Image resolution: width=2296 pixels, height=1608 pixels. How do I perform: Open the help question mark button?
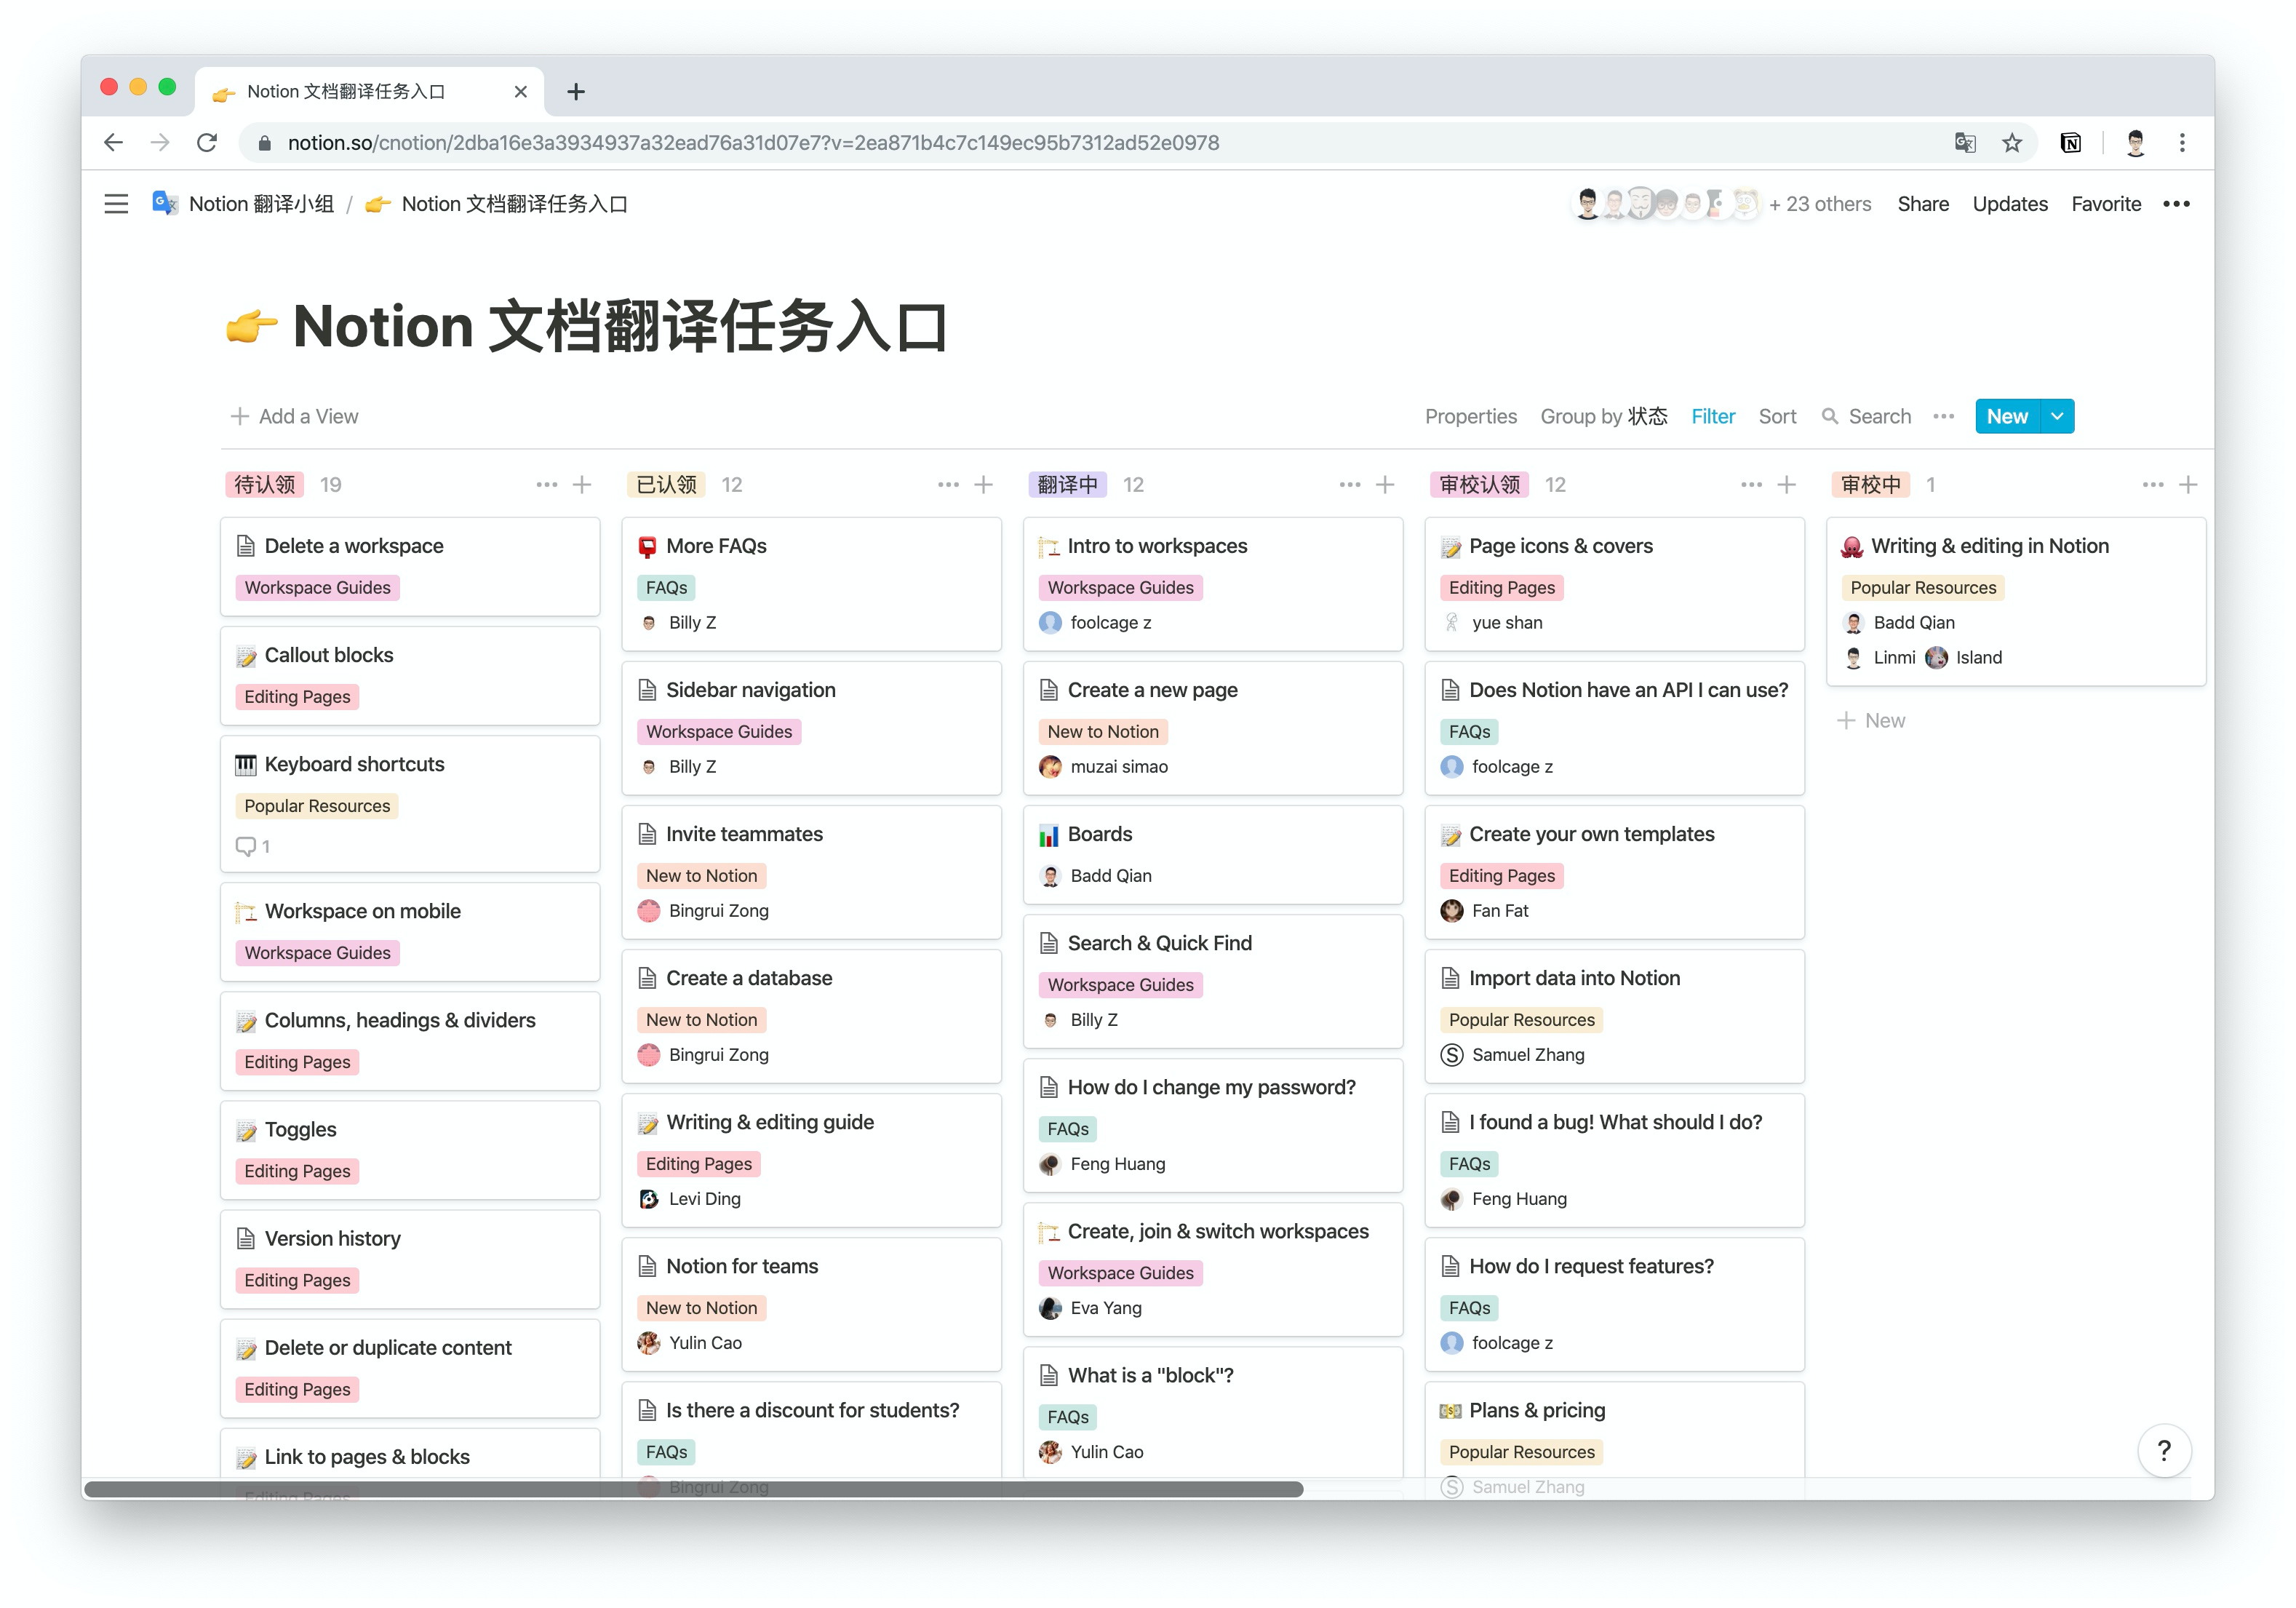[2164, 1450]
